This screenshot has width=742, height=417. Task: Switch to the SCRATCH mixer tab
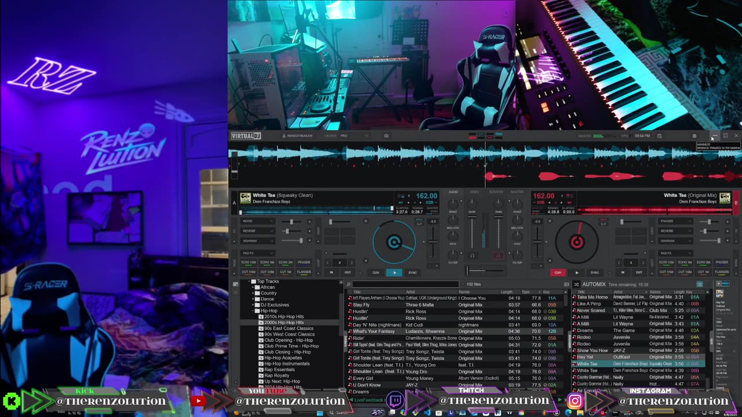[496, 192]
